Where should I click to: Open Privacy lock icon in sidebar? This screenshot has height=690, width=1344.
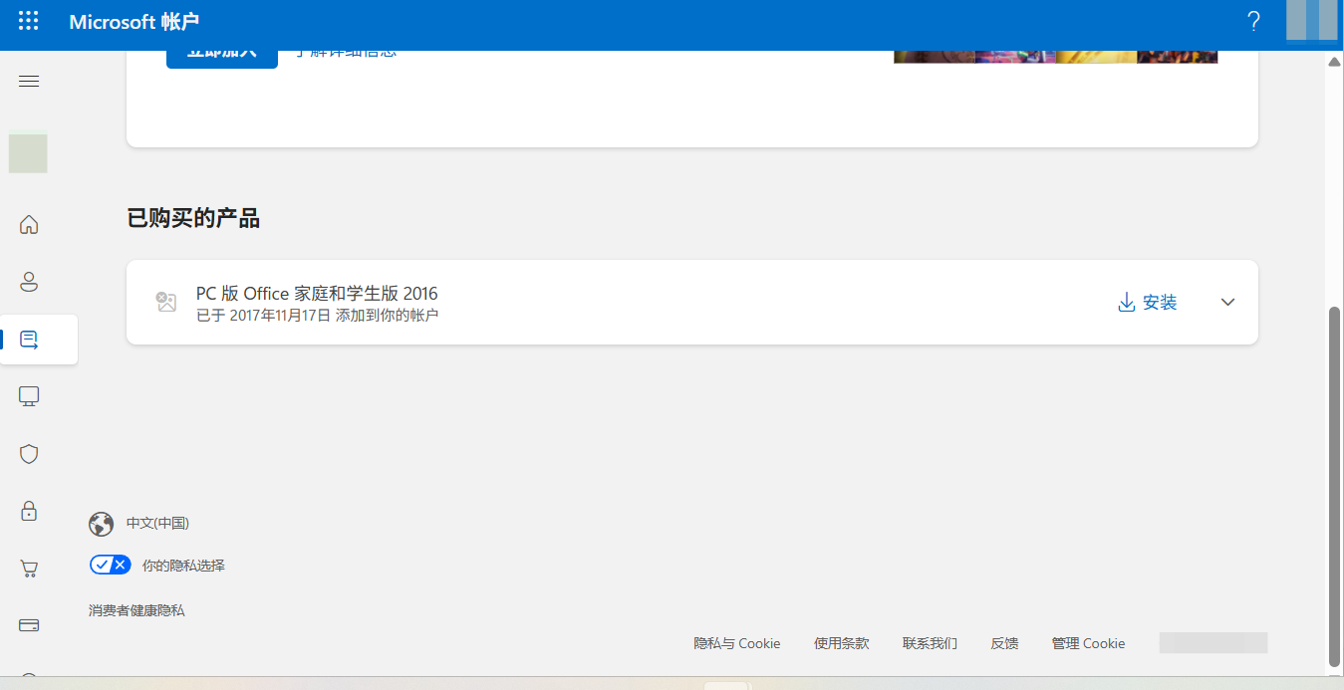[29, 512]
